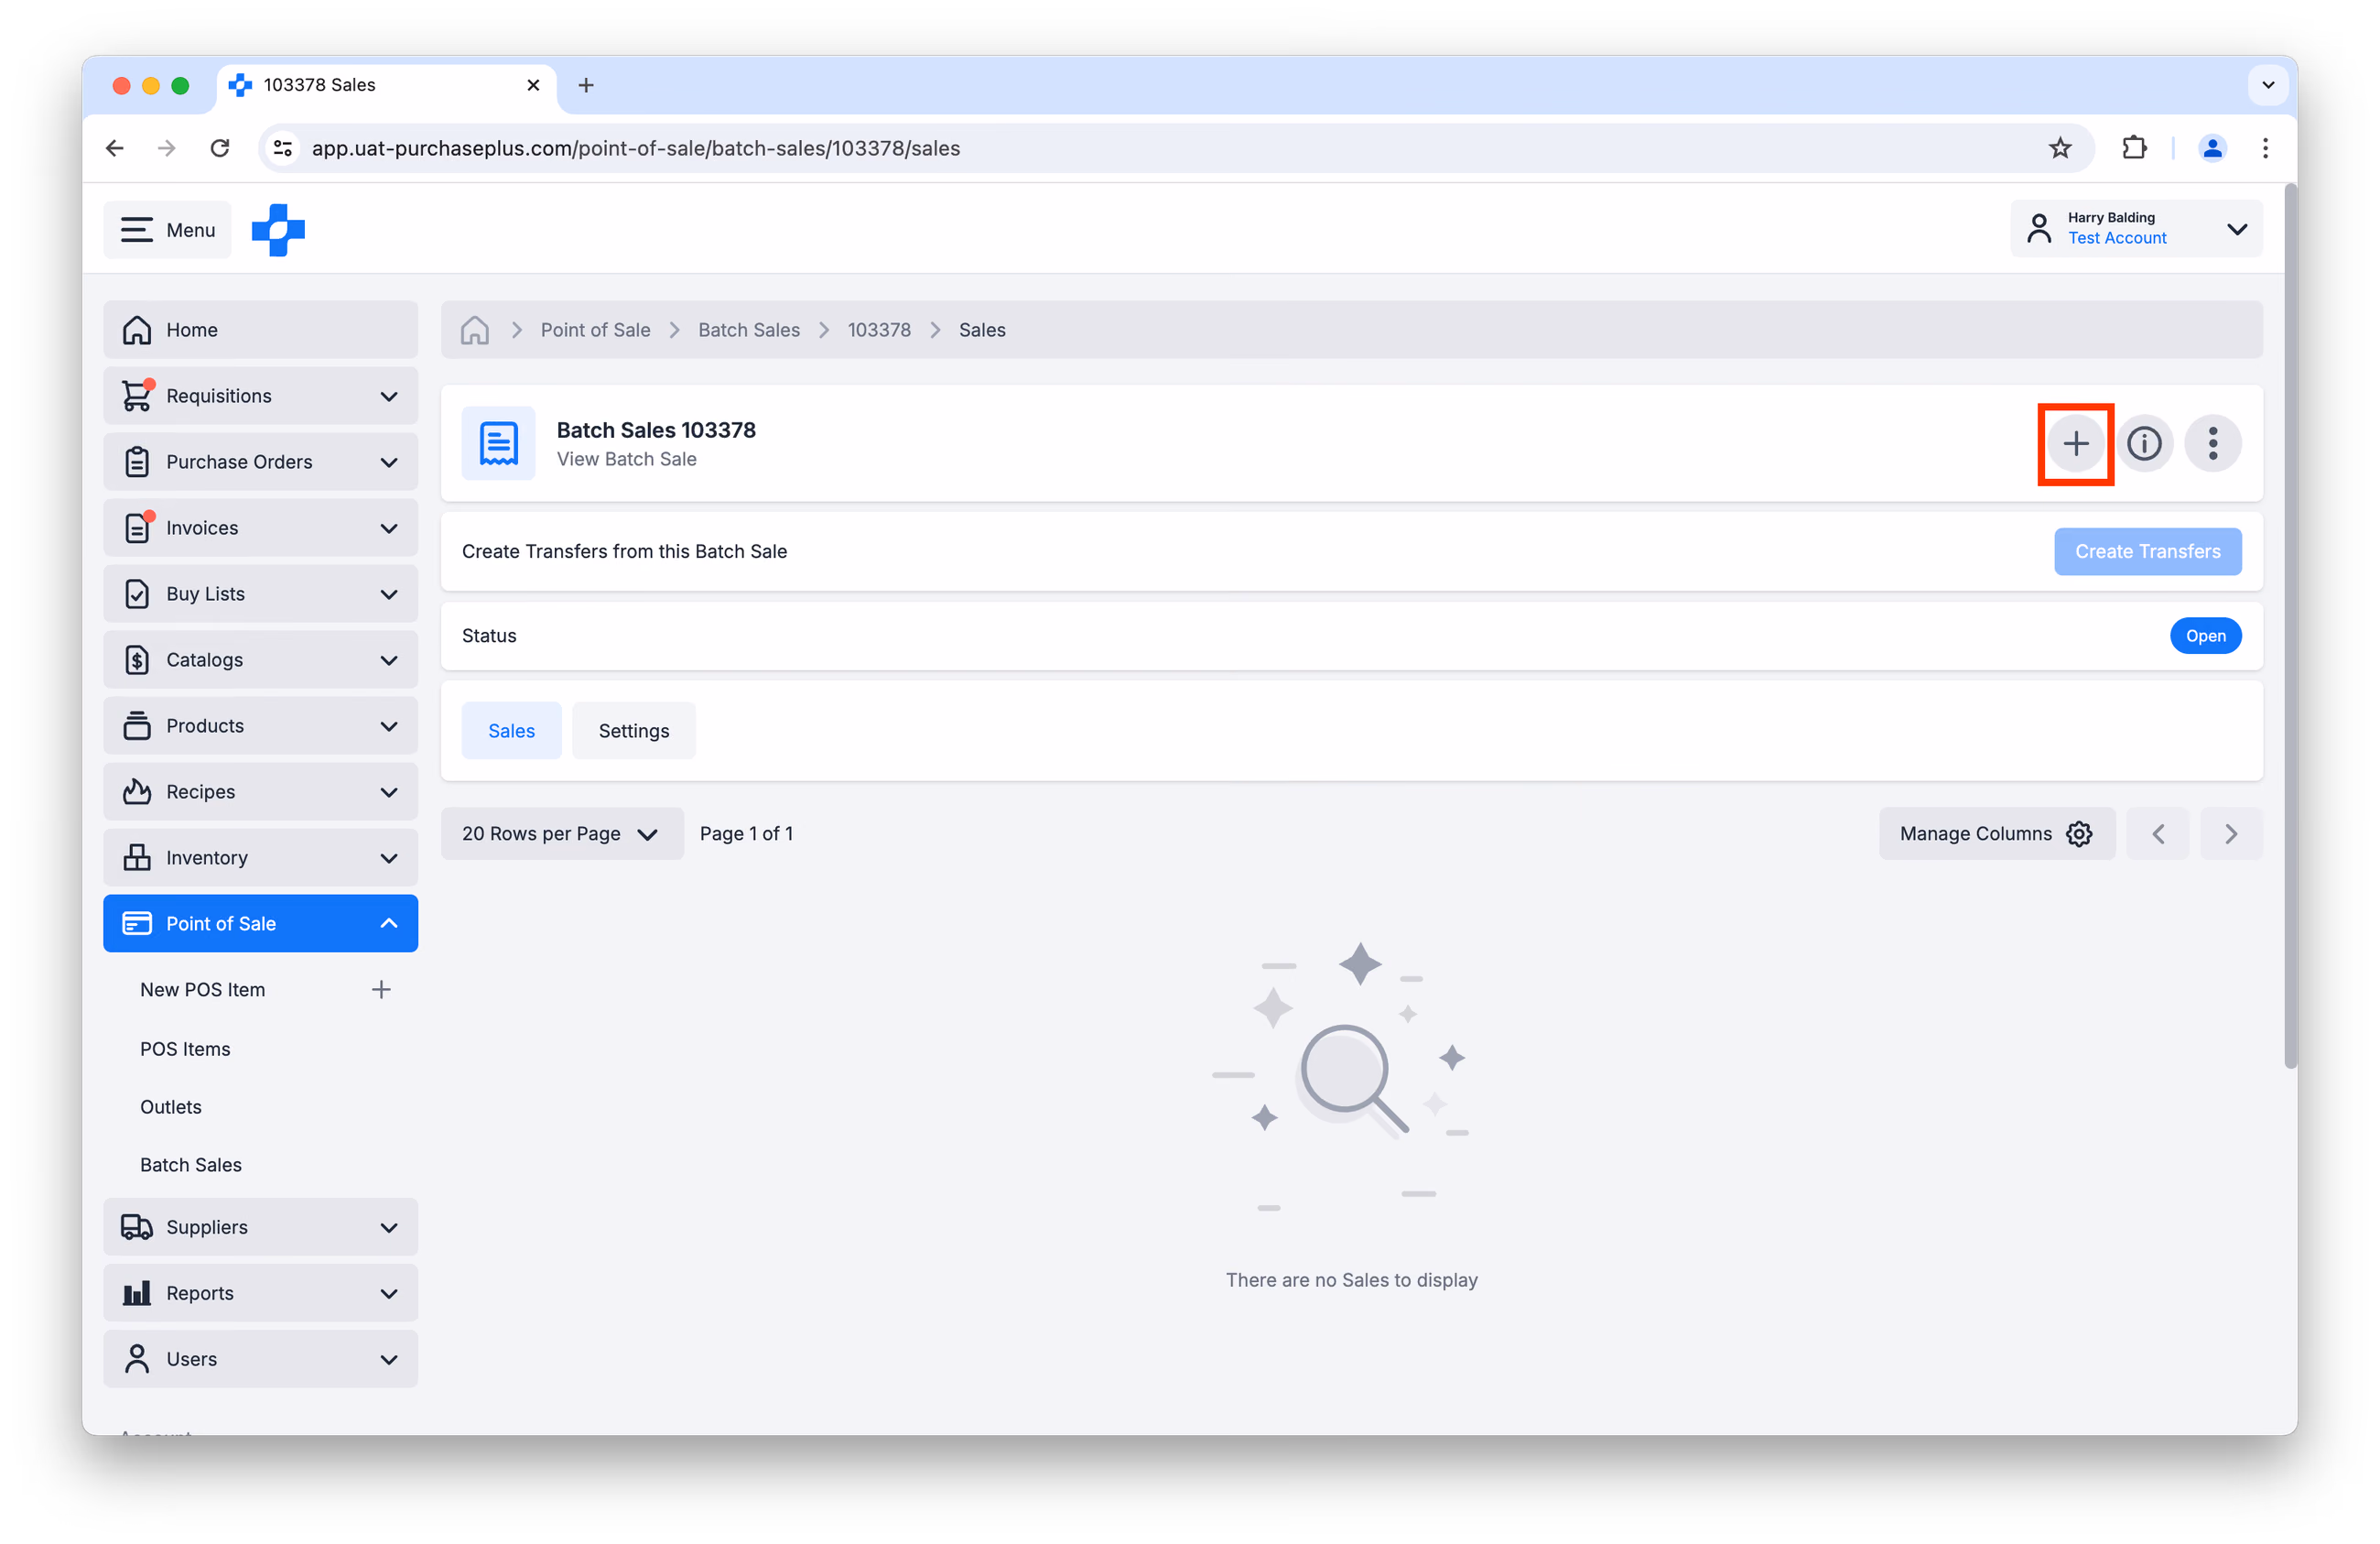Click the Manage Columns button

point(1996,833)
